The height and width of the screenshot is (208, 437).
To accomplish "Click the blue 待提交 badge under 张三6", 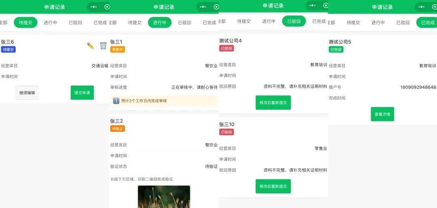I will (8, 50).
